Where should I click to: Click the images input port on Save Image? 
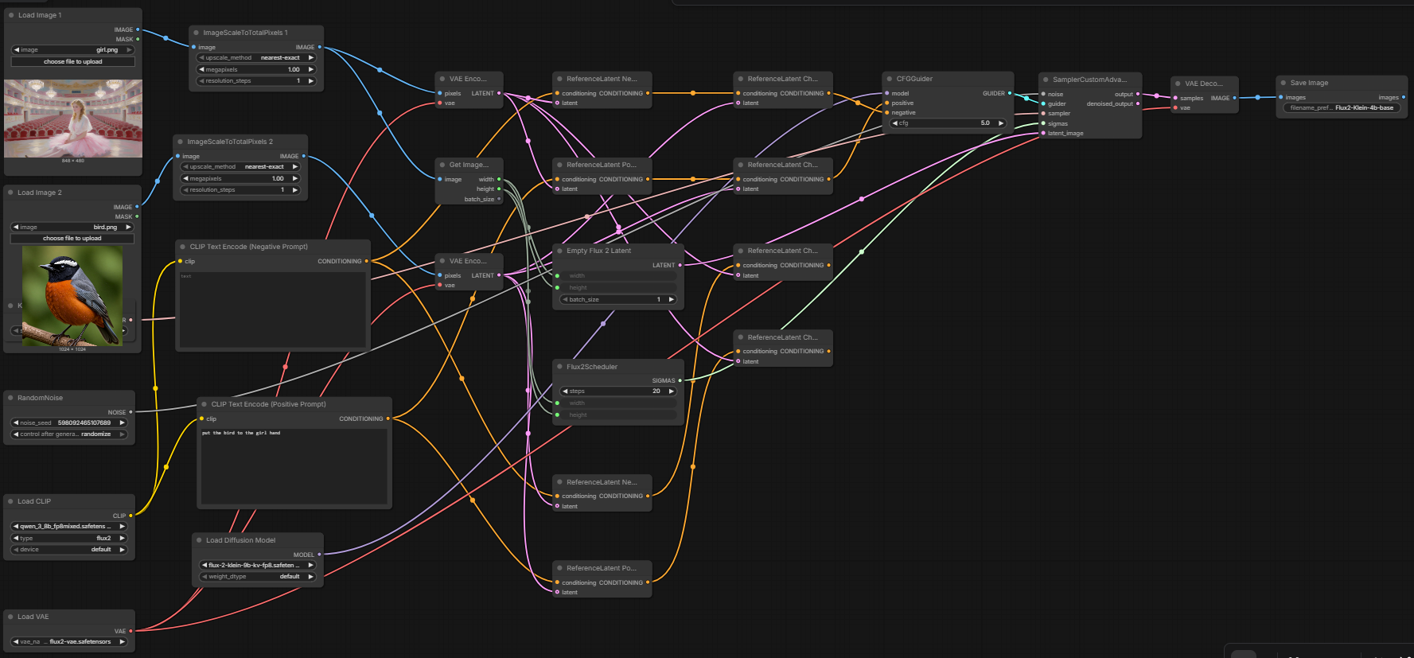pyautogui.click(x=1280, y=97)
